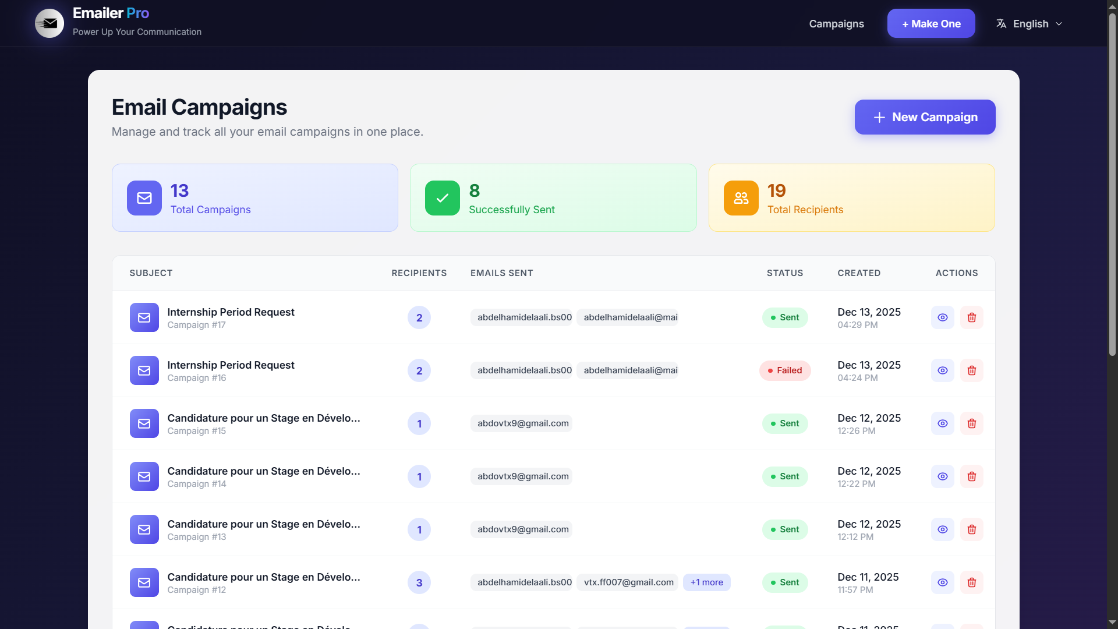Select abdelhamidelaali.bs00 chip in Campaign #16
Image resolution: width=1118 pixels, height=629 pixels.
pyautogui.click(x=522, y=370)
